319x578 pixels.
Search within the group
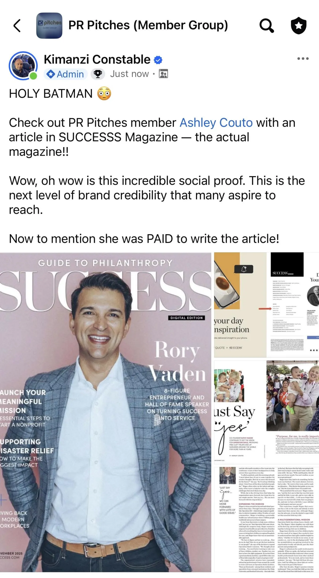pyautogui.click(x=267, y=26)
